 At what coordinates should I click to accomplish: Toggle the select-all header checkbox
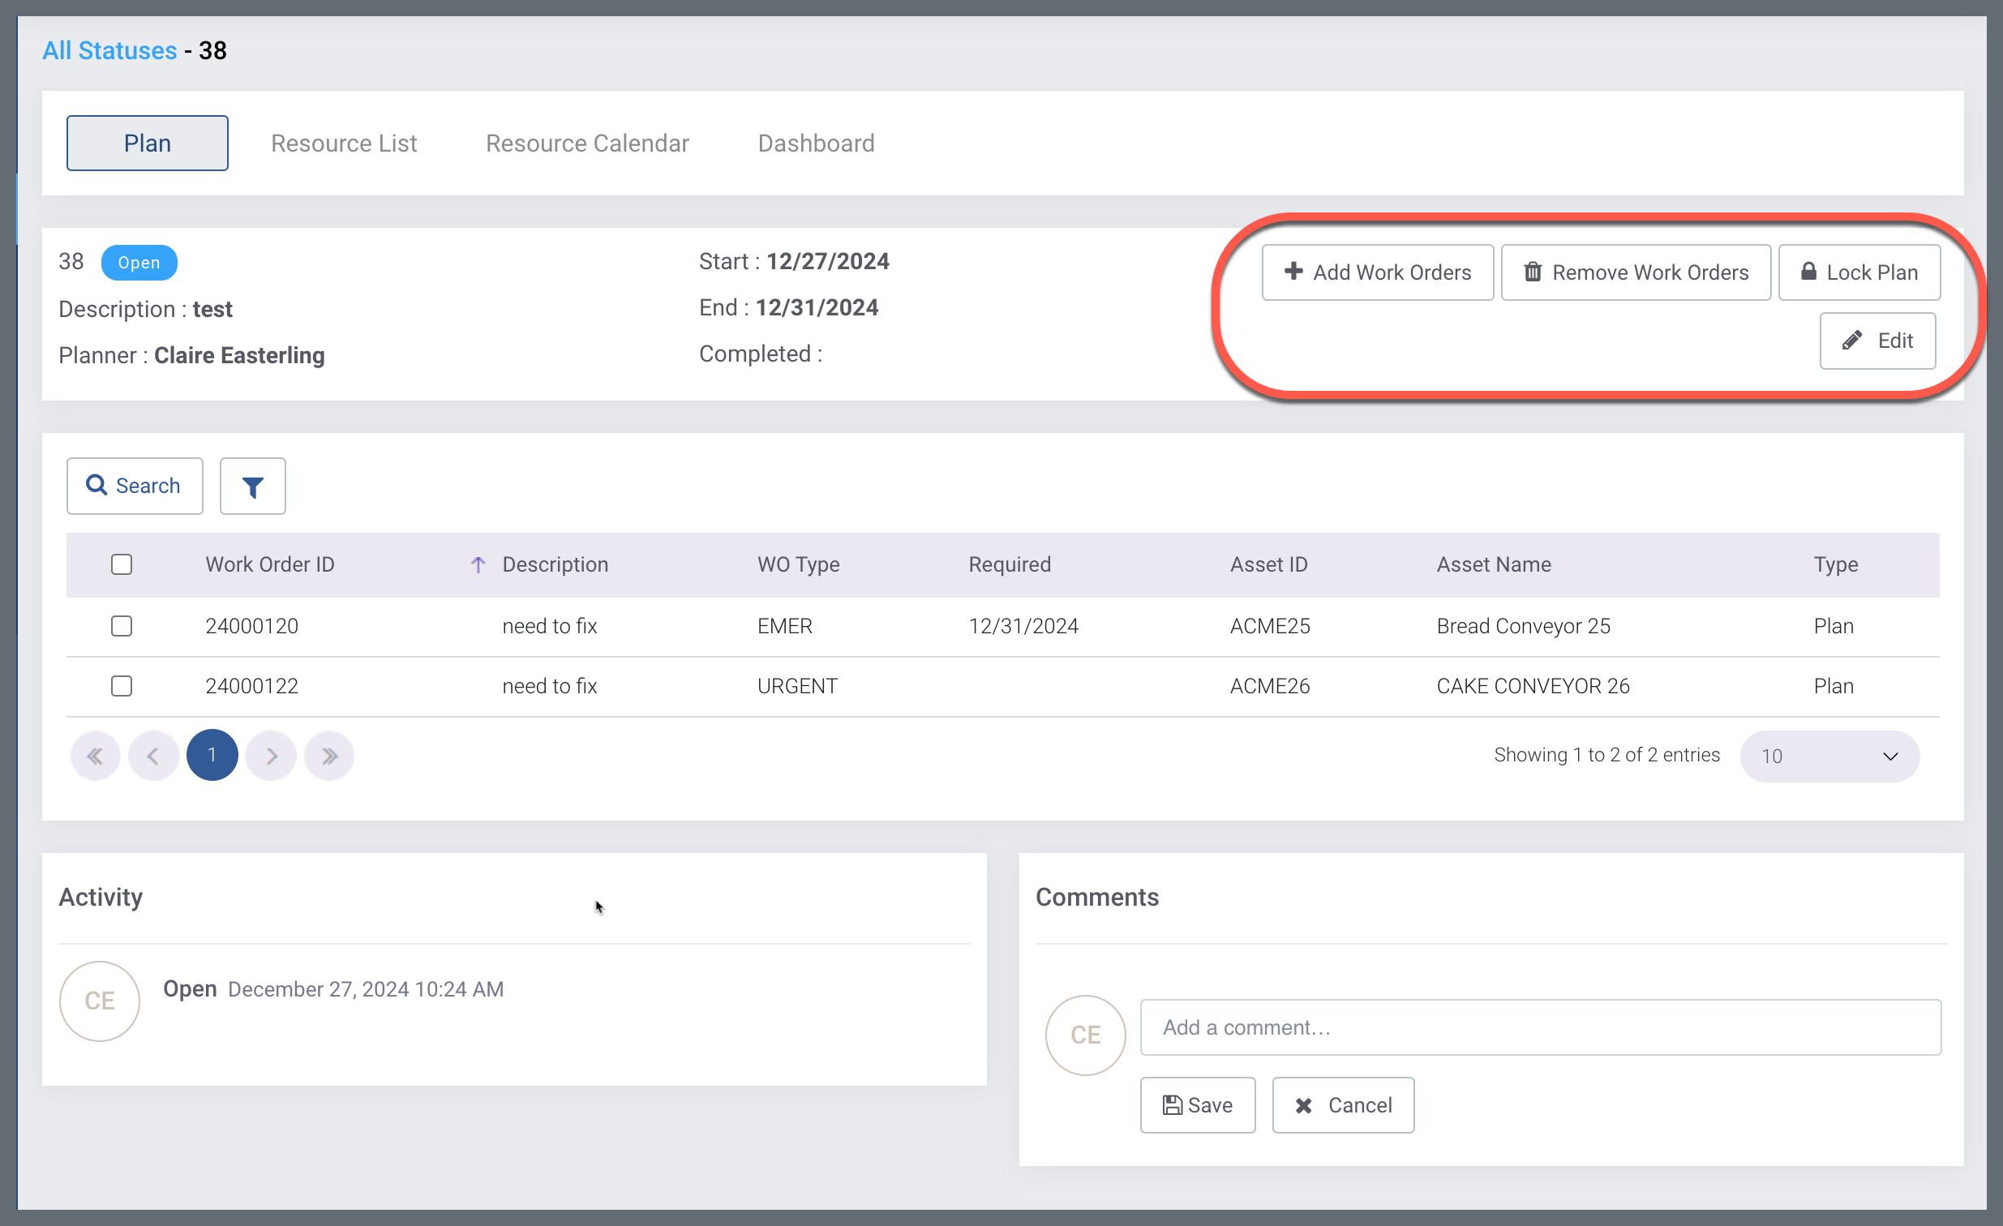pyautogui.click(x=122, y=564)
